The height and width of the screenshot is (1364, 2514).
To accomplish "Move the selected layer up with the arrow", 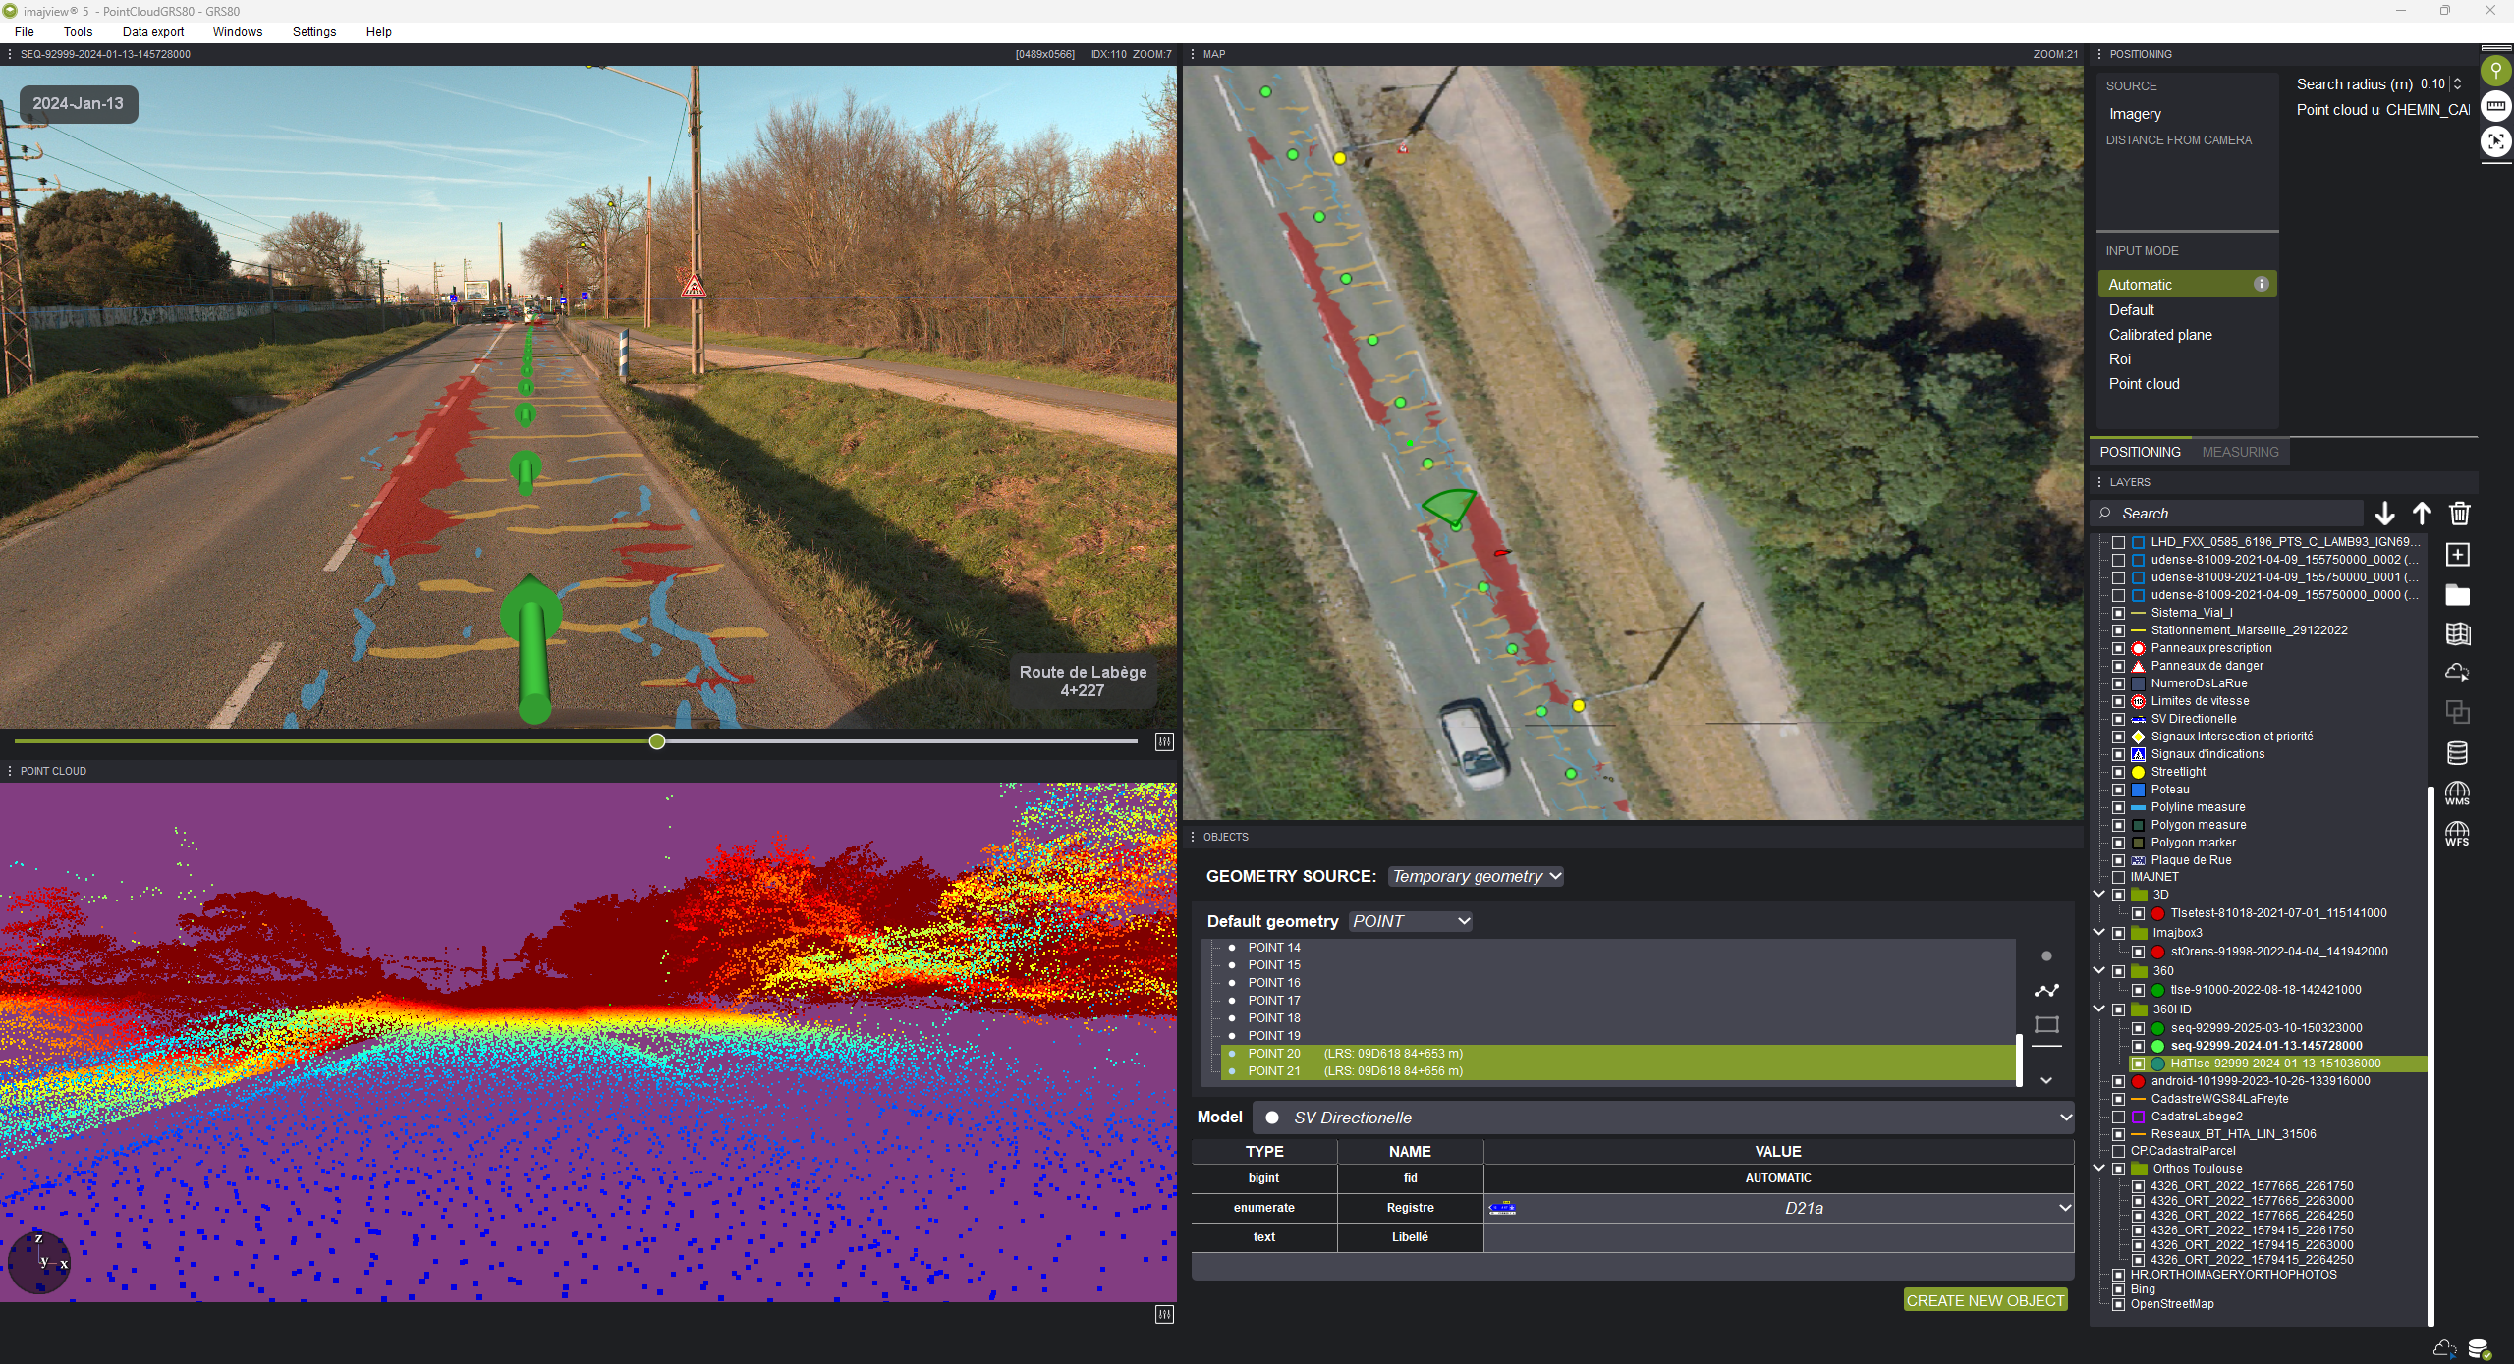I will [x=2422, y=513].
